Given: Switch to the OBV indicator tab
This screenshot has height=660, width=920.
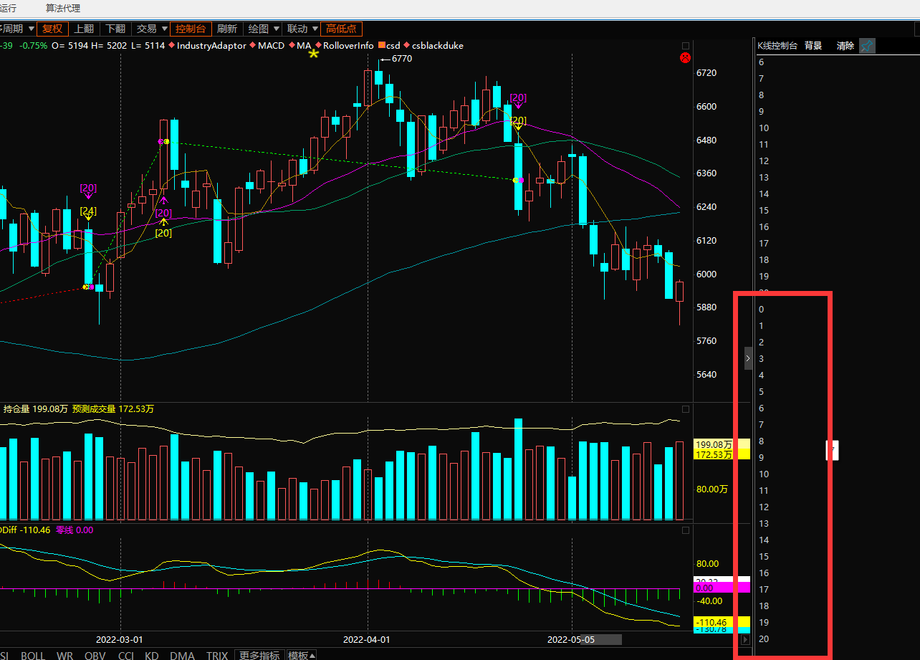Looking at the screenshot, I should pos(95,655).
